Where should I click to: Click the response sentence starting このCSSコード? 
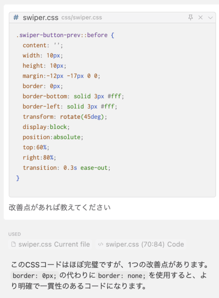[x=109, y=265]
